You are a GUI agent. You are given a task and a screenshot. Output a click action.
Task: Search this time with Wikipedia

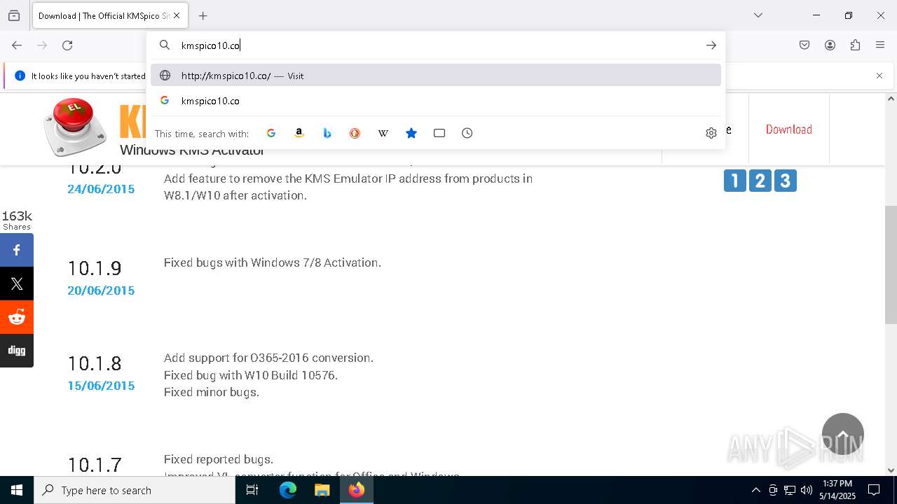[x=383, y=133]
